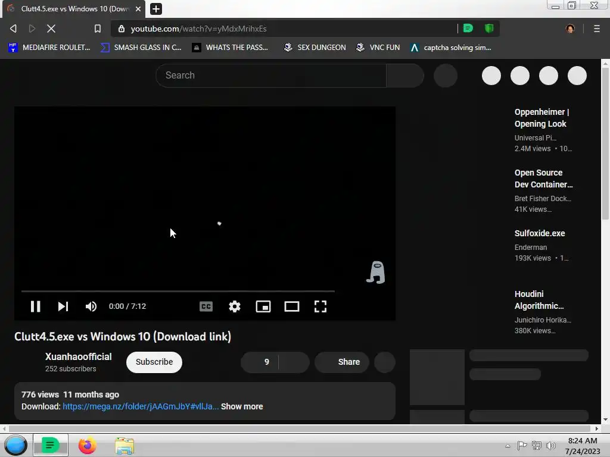Enter full screen mode
Viewport: 610px width, 457px height.
[320, 306]
